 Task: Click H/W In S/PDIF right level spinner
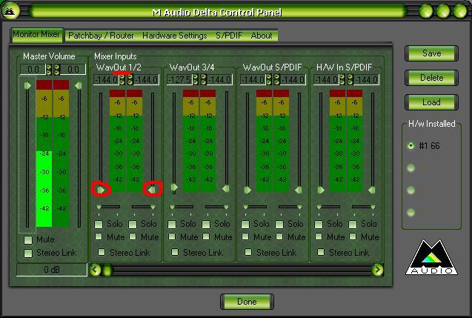(x=350, y=80)
